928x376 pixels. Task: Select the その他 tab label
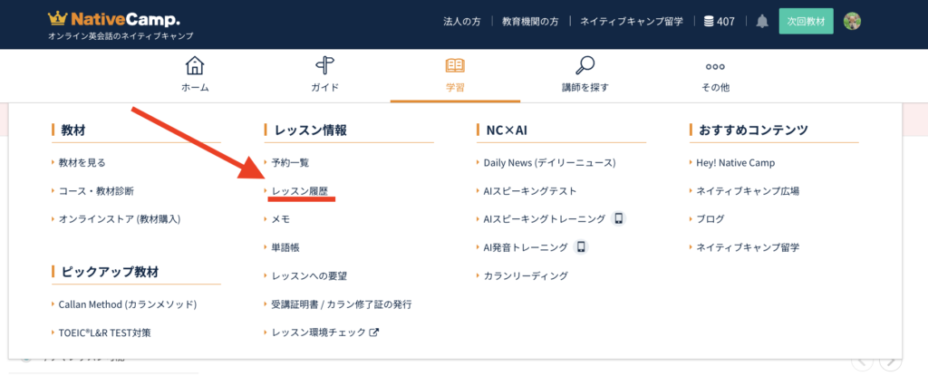click(x=715, y=88)
